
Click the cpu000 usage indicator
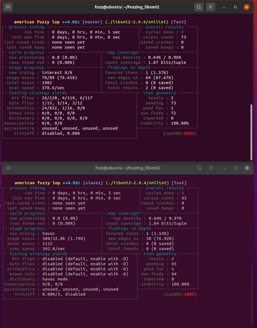180,133
